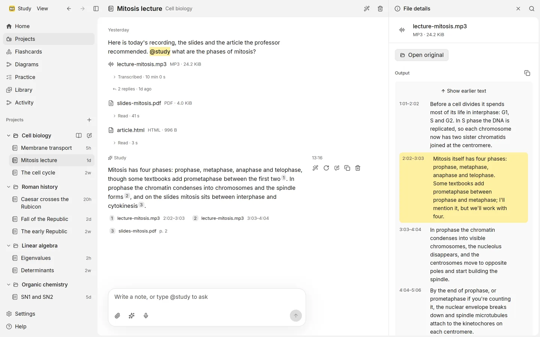This screenshot has width=540, height=337.
Task: Add a new project with plus icon
Action: (x=89, y=120)
